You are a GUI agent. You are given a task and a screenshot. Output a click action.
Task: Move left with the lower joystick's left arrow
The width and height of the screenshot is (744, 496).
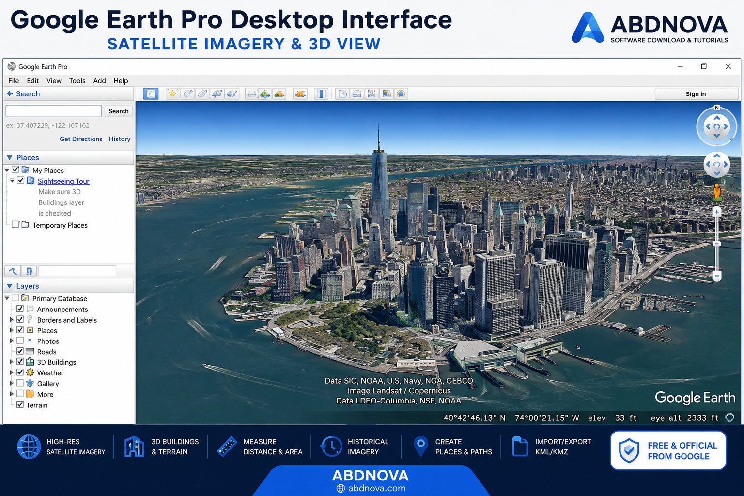pos(708,164)
